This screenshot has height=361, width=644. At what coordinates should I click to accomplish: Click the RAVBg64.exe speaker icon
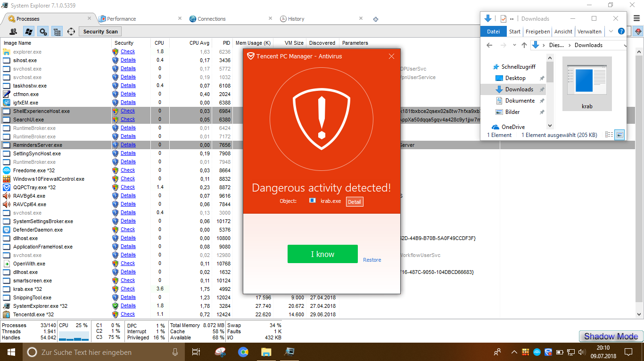coord(7,196)
